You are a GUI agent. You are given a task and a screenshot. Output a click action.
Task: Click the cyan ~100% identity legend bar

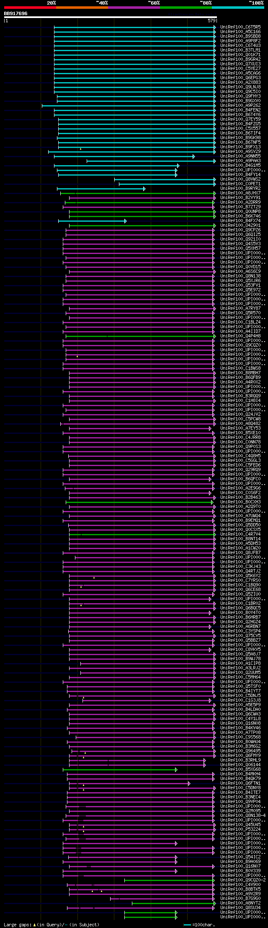coord(238,8)
